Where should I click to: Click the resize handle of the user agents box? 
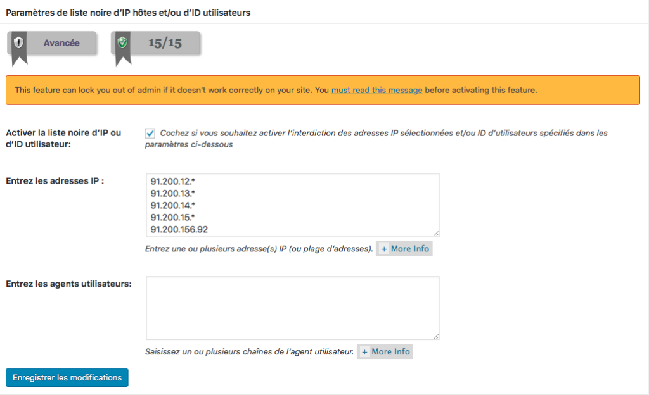pos(436,336)
